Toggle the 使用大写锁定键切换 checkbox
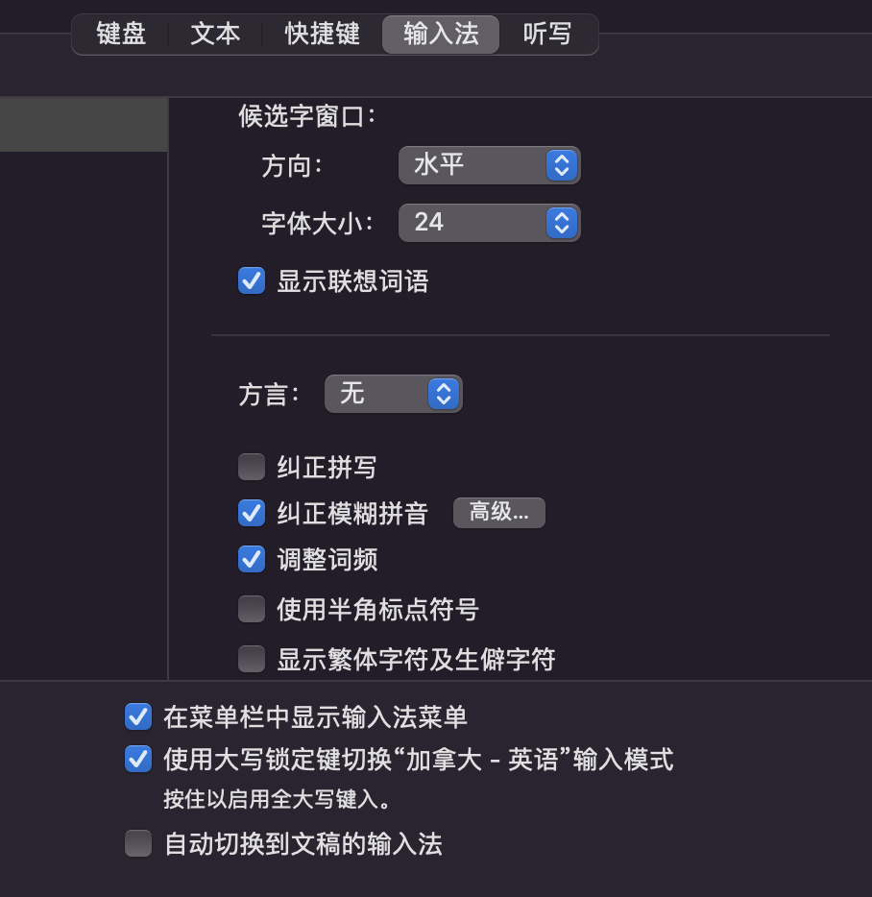Viewport: 872px width, 897px height. [x=138, y=760]
